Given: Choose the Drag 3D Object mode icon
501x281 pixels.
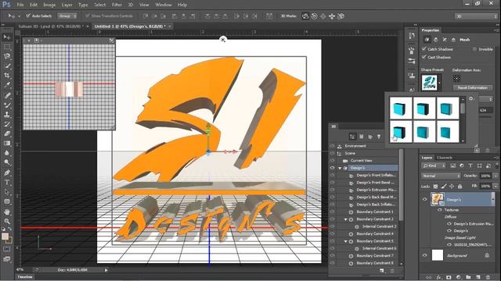Looking at the screenshot, I should point(323,16).
